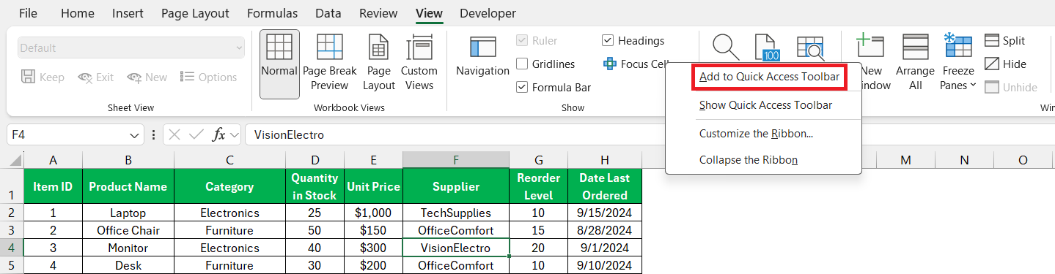Screen dimensions: 1055x274
Task: Uncheck the Headings checkbox
Action: click(x=608, y=41)
